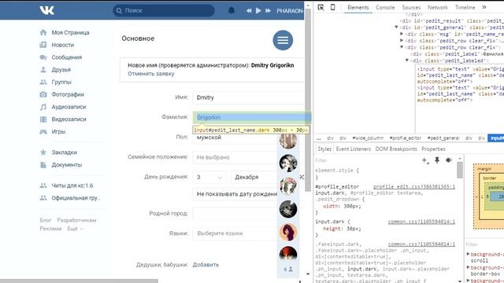Click the page vertical scrollbar thumb
This screenshot has width=504, height=283.
point(308,100)
